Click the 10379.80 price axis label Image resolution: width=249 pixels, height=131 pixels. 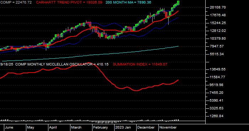218,38
